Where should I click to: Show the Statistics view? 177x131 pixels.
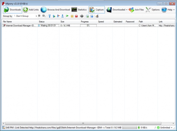[79, 10]
